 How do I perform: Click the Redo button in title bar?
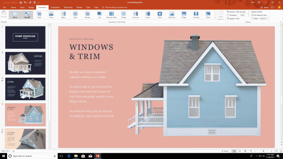point(30,3)
